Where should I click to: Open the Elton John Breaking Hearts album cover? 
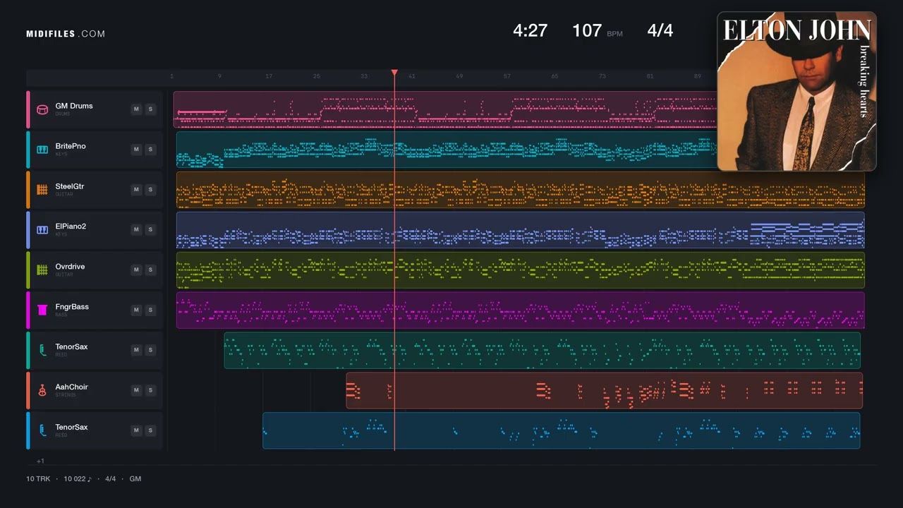coord(796,91)
